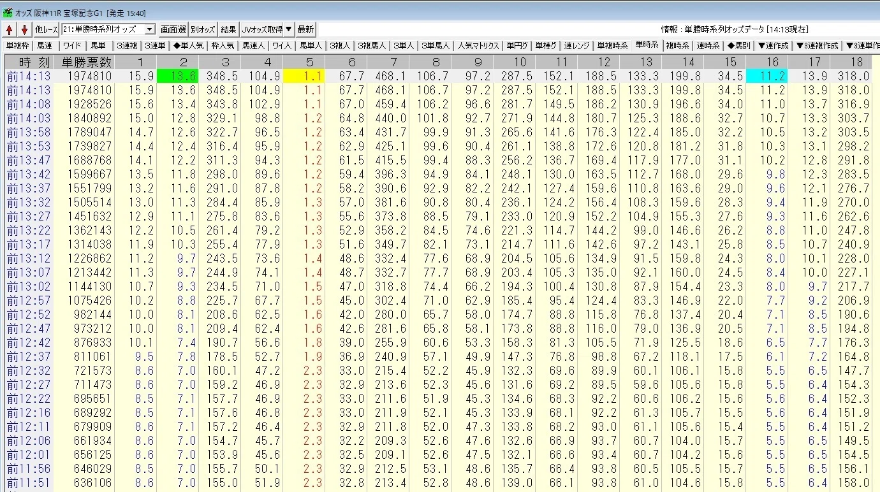This screenshot has height=492, width=880.
Task: Click the 他レース button
Action: click(46, 29)
